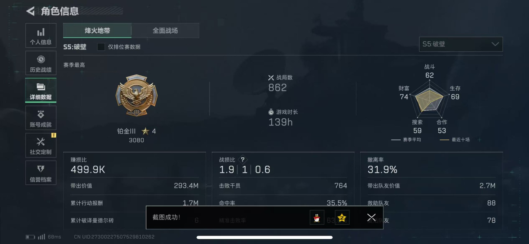Click the 带出价值 293.4M row
The width and height of the screenshot is (529, 244).
point(135,186)
